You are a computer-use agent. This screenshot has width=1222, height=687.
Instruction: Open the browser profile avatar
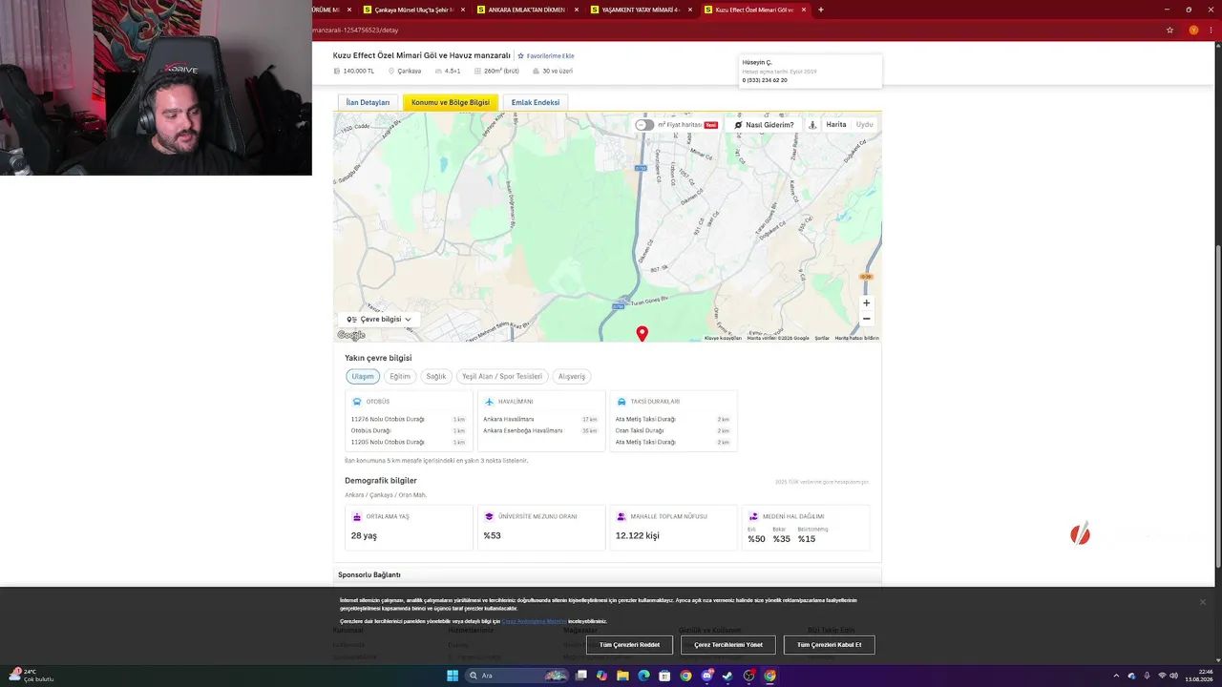pyautogui.click(x=1193, y=31)
